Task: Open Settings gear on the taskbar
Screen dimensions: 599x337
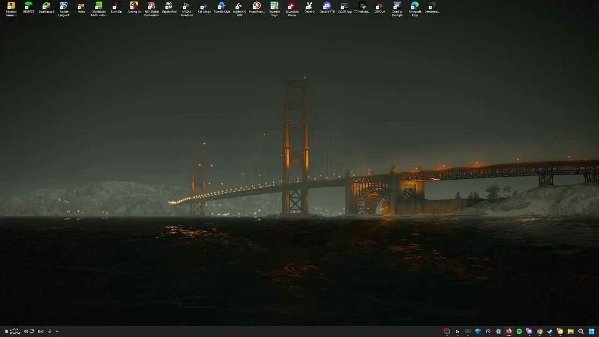Action: [x=498, y=331]
